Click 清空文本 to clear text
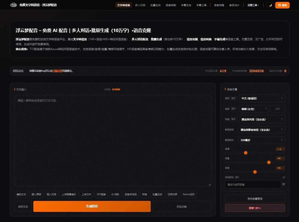 (x=21, y=194)
